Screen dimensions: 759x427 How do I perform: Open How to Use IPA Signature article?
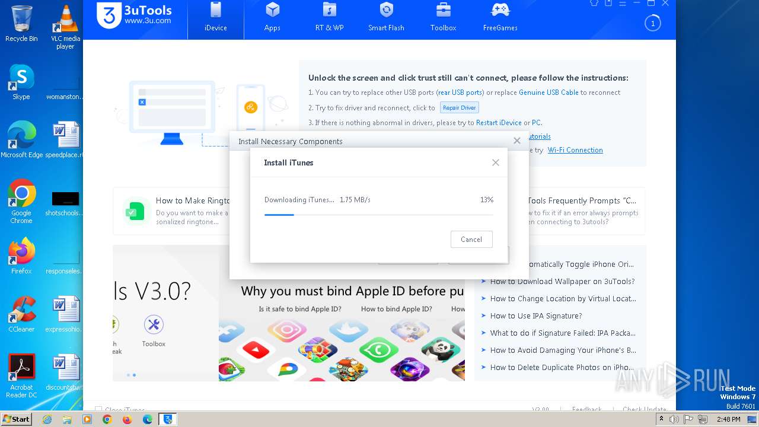(536, 316)
